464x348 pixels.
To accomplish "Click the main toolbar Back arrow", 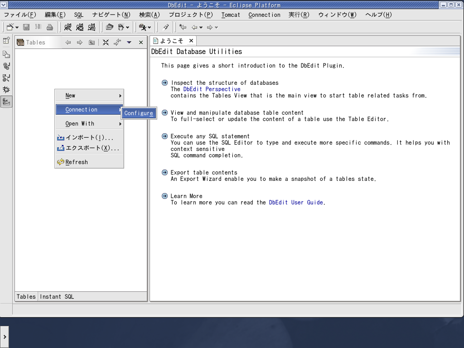I will (194, 28).
